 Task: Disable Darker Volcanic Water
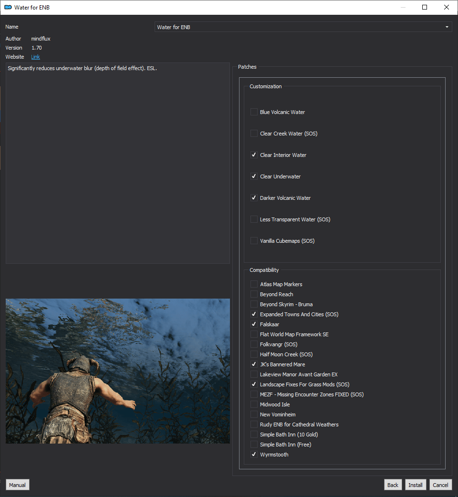pyautogui.click(x=254, y=198)
